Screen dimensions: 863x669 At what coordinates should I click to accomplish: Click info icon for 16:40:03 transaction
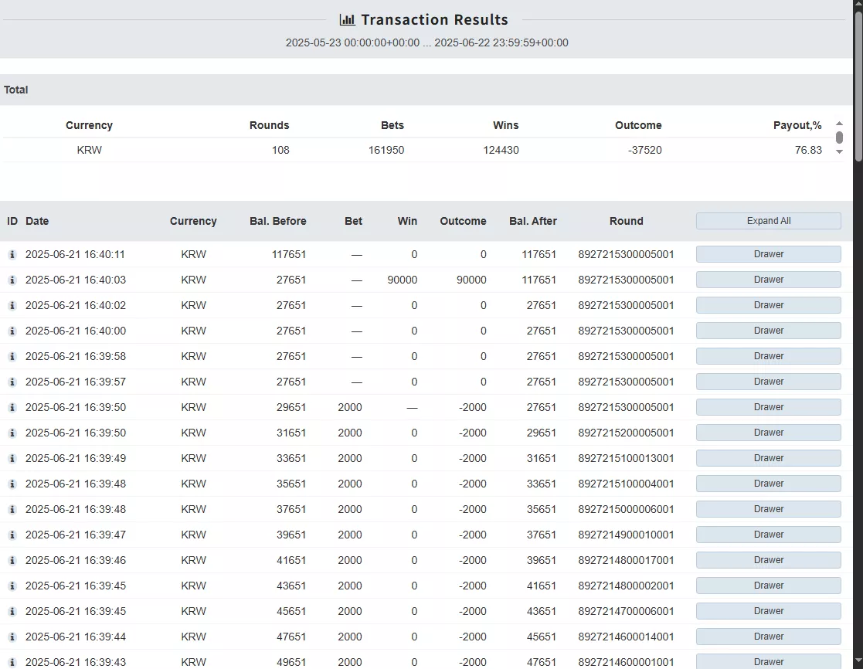12,280
